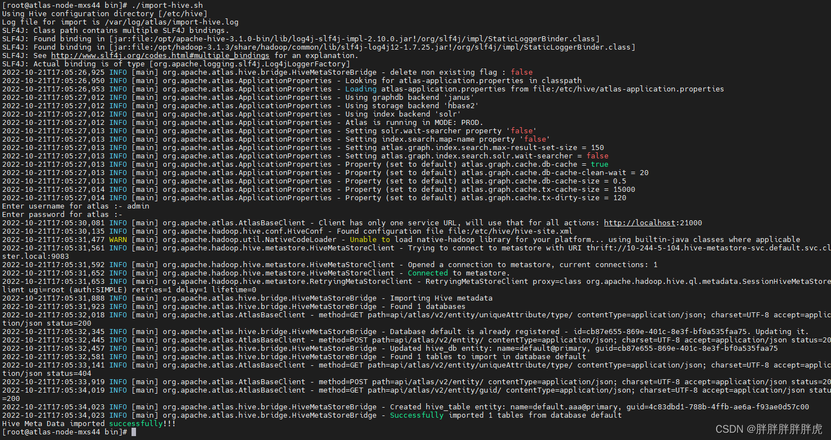
Task: Click the terminal cursor at the last prompt
Action: point(134,432)
